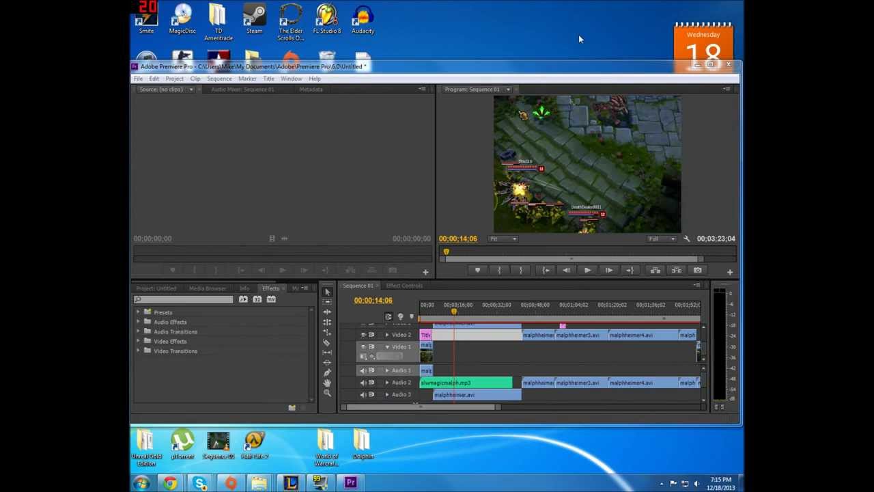Switch to the Effect Controls tab
Viewport: 874px width, 492px height.
(x=404, y=286)
